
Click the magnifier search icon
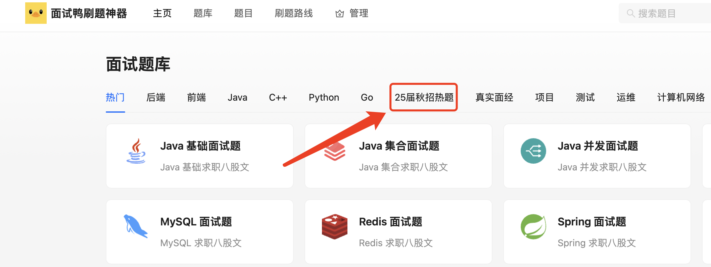click(631, 13)
